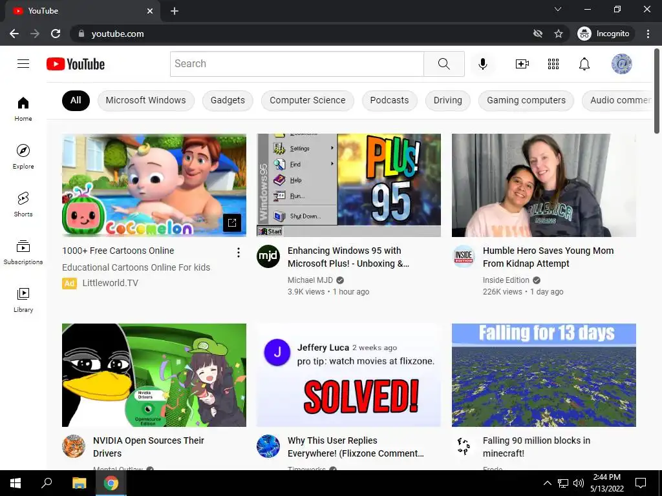Start voice search with microphone
Viewport: 662px width, 496px height.
tap(482, 64)
